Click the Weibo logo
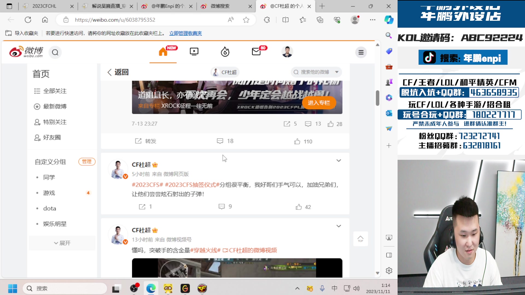The height and width of the screenshot is (295, 525). click(x=26, y=52)
